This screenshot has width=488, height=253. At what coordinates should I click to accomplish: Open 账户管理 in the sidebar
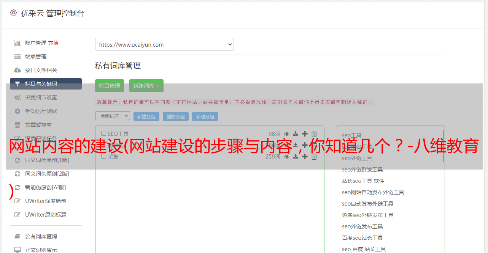pyautogui.click(x=36, y=43)
